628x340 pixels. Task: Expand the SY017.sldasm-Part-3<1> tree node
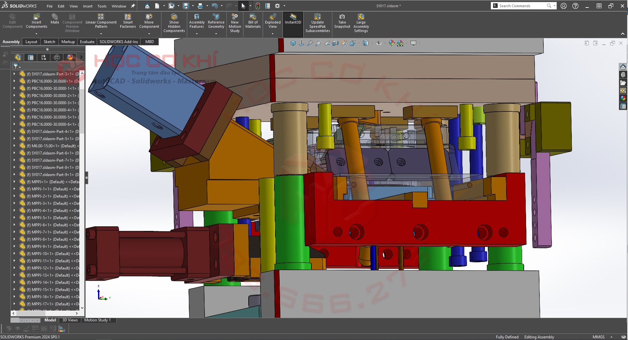[x=14, y=74]
